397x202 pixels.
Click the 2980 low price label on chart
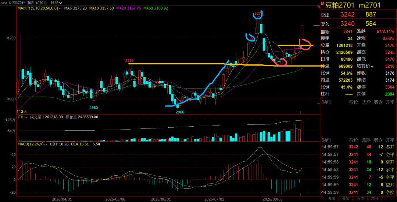[x=94, y=108]
